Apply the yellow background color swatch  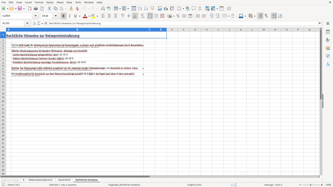(93, 16)
